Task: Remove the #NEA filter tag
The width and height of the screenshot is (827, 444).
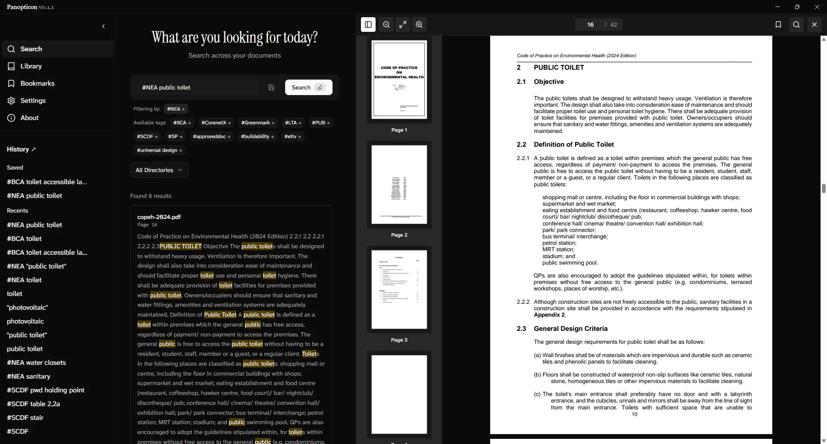Action: point(183,109)
